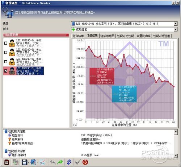Click the blue refresh arrows icon
Viewport: 181px width, 167px height.
(69, 162)
